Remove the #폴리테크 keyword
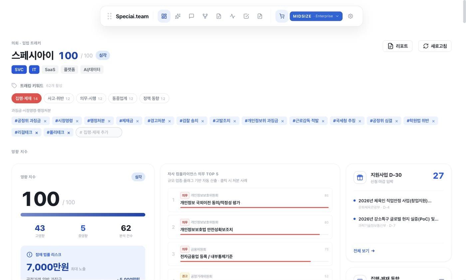This screenshot has width=466, height=280. [x=69, y=133]
